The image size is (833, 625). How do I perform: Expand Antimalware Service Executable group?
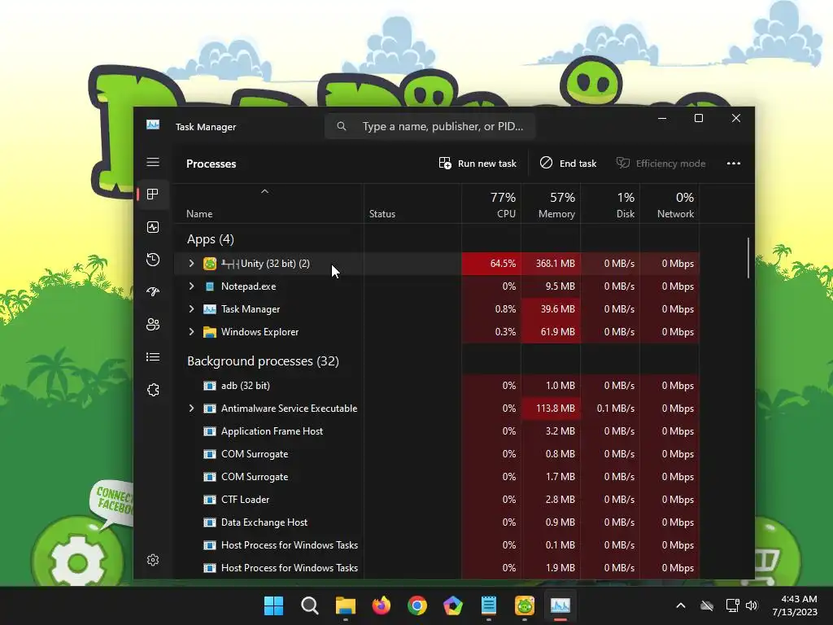coord(192,409)
